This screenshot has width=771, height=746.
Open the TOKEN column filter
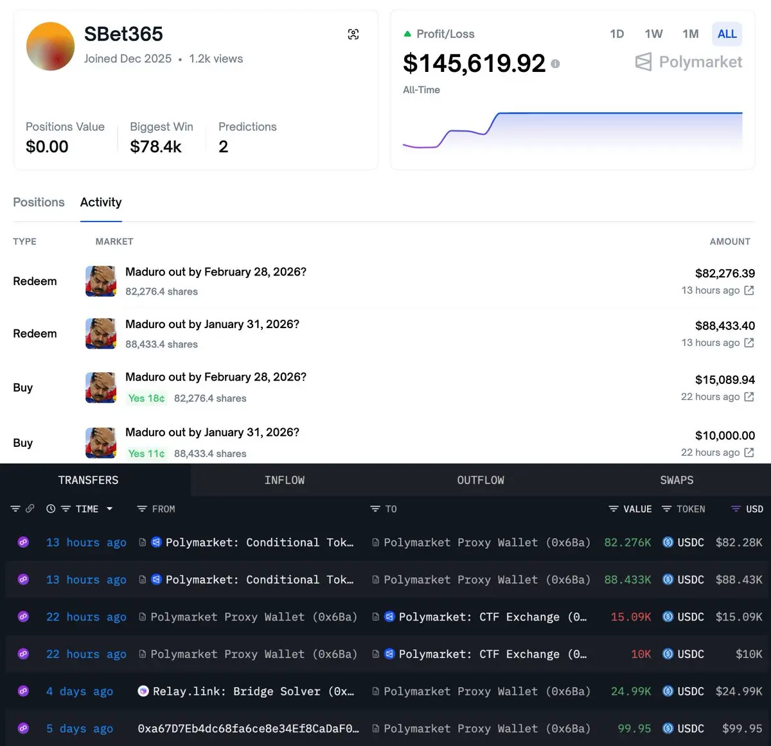(x=666, y=509)
